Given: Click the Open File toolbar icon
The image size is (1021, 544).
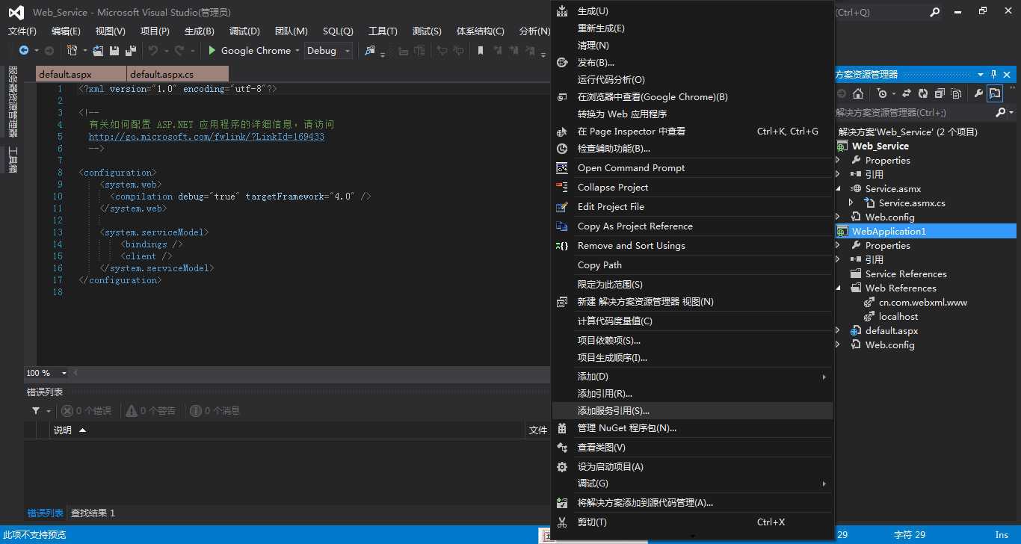Looking at the screenshot, I should coord(99,50).
